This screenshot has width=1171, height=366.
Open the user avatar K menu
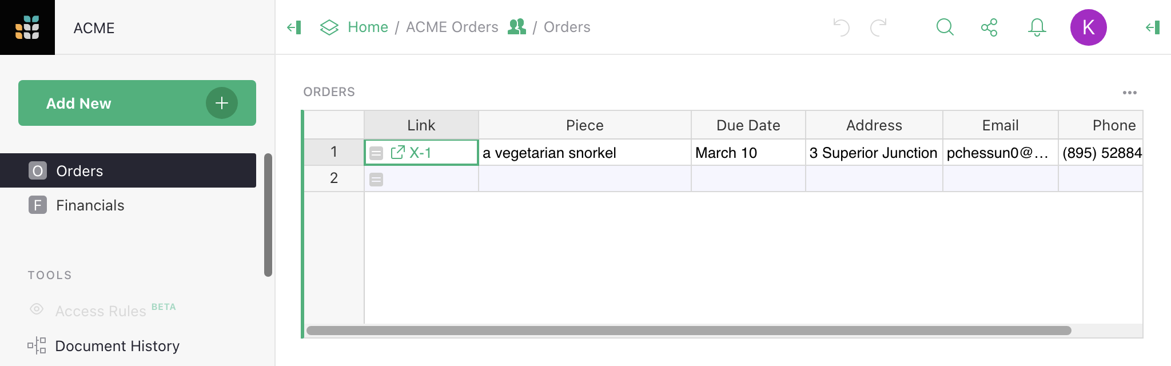coord(1088,27)
